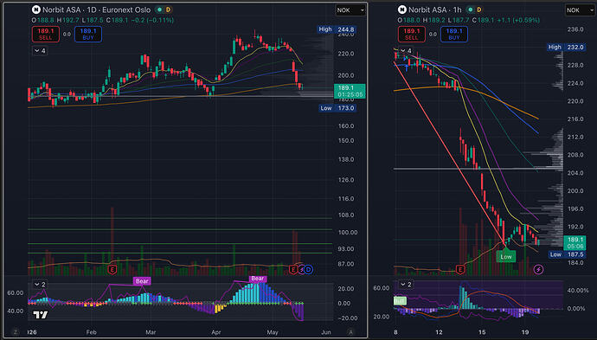The image size is (597, 340).
Task: Click the purple lightning icon on the 1h chart
Action: point(538,270)
